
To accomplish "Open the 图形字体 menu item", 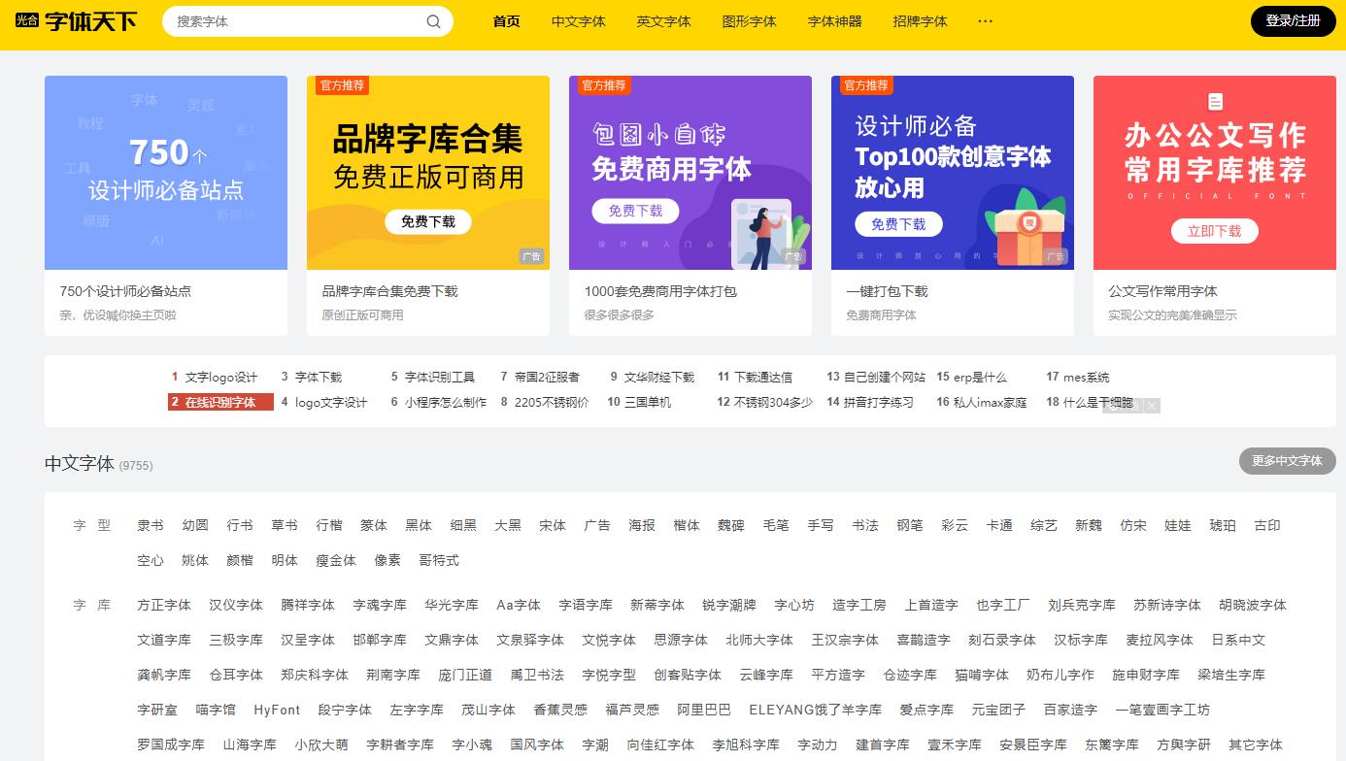I will 750,21.
